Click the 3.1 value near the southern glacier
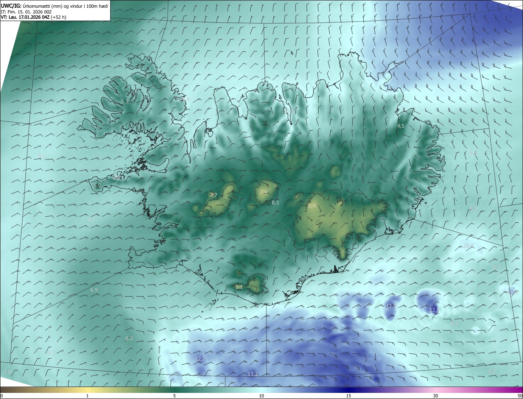Image resolution: width=523 pixels, height=399 pixels. click(x=239, y=287)
